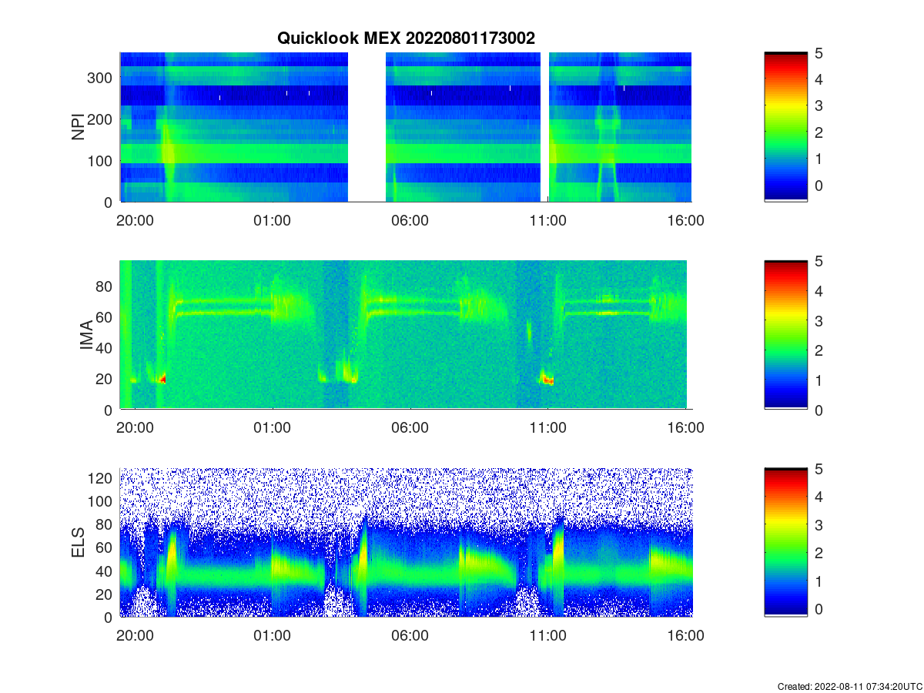Click the 200 tick on NPI axis
This screenshot has height=693, width=924.
coord(102,119)
